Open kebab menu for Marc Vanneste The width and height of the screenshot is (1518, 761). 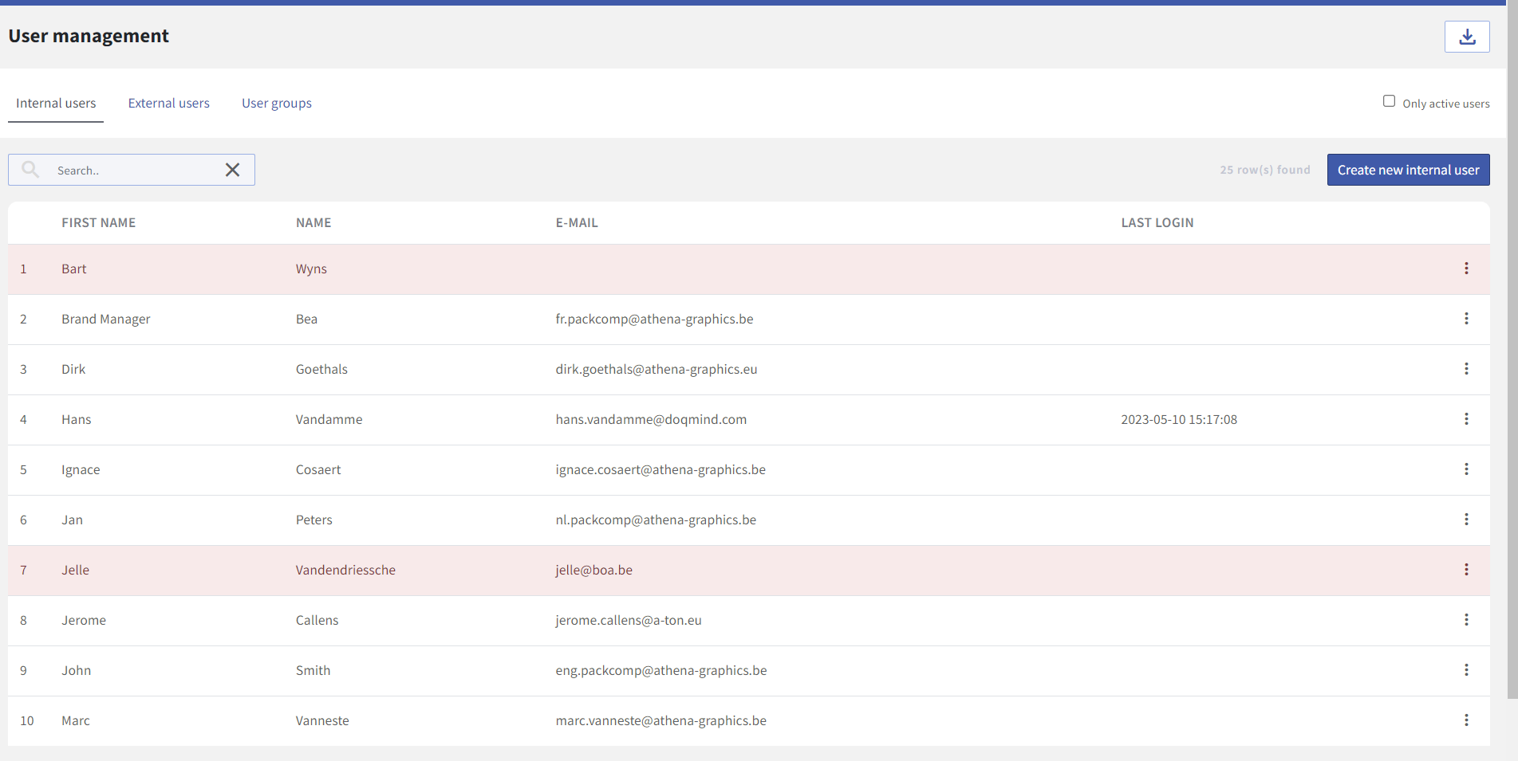pyautogui.click(x=1465, y=720)
